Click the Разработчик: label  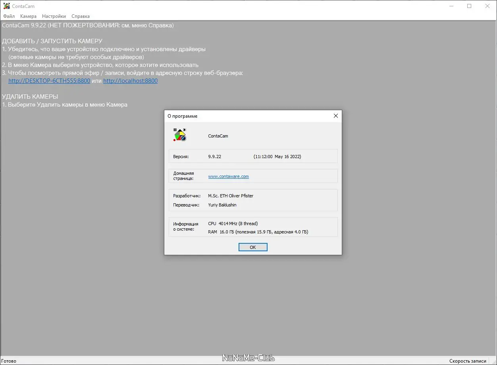pos(187,196)
